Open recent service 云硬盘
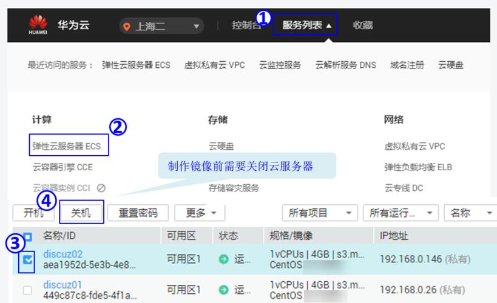Image resolution: width=497 pixels, height=303 pixels. pyautogui.click(x=451, y=65)
